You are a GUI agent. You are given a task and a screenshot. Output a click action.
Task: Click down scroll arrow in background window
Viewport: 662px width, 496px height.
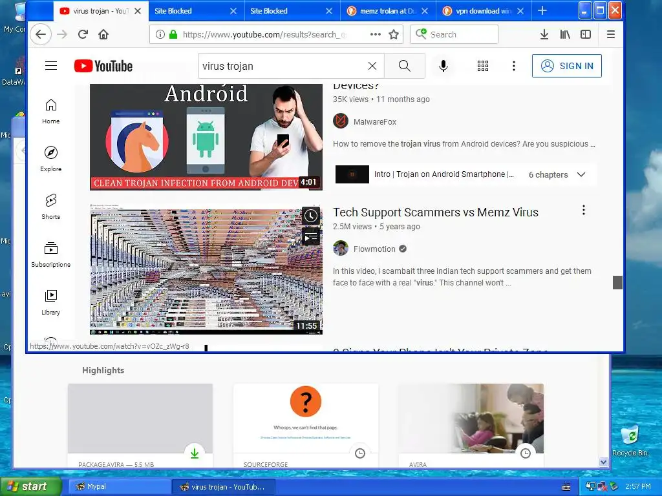(x=603, y=462)
